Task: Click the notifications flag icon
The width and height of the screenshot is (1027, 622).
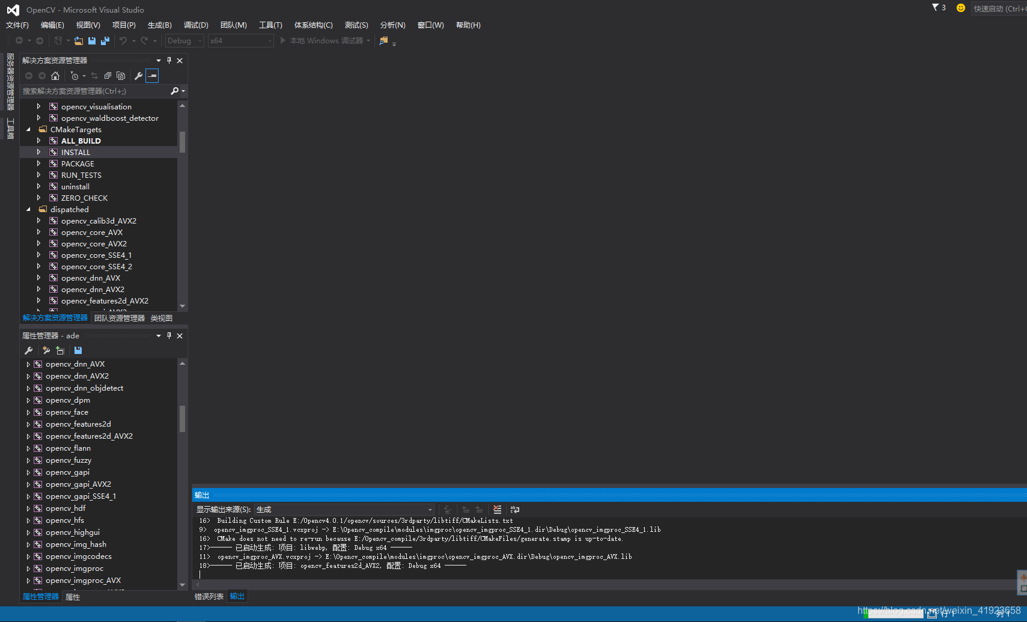Action: pyautogui.click(x=936, y=7)
